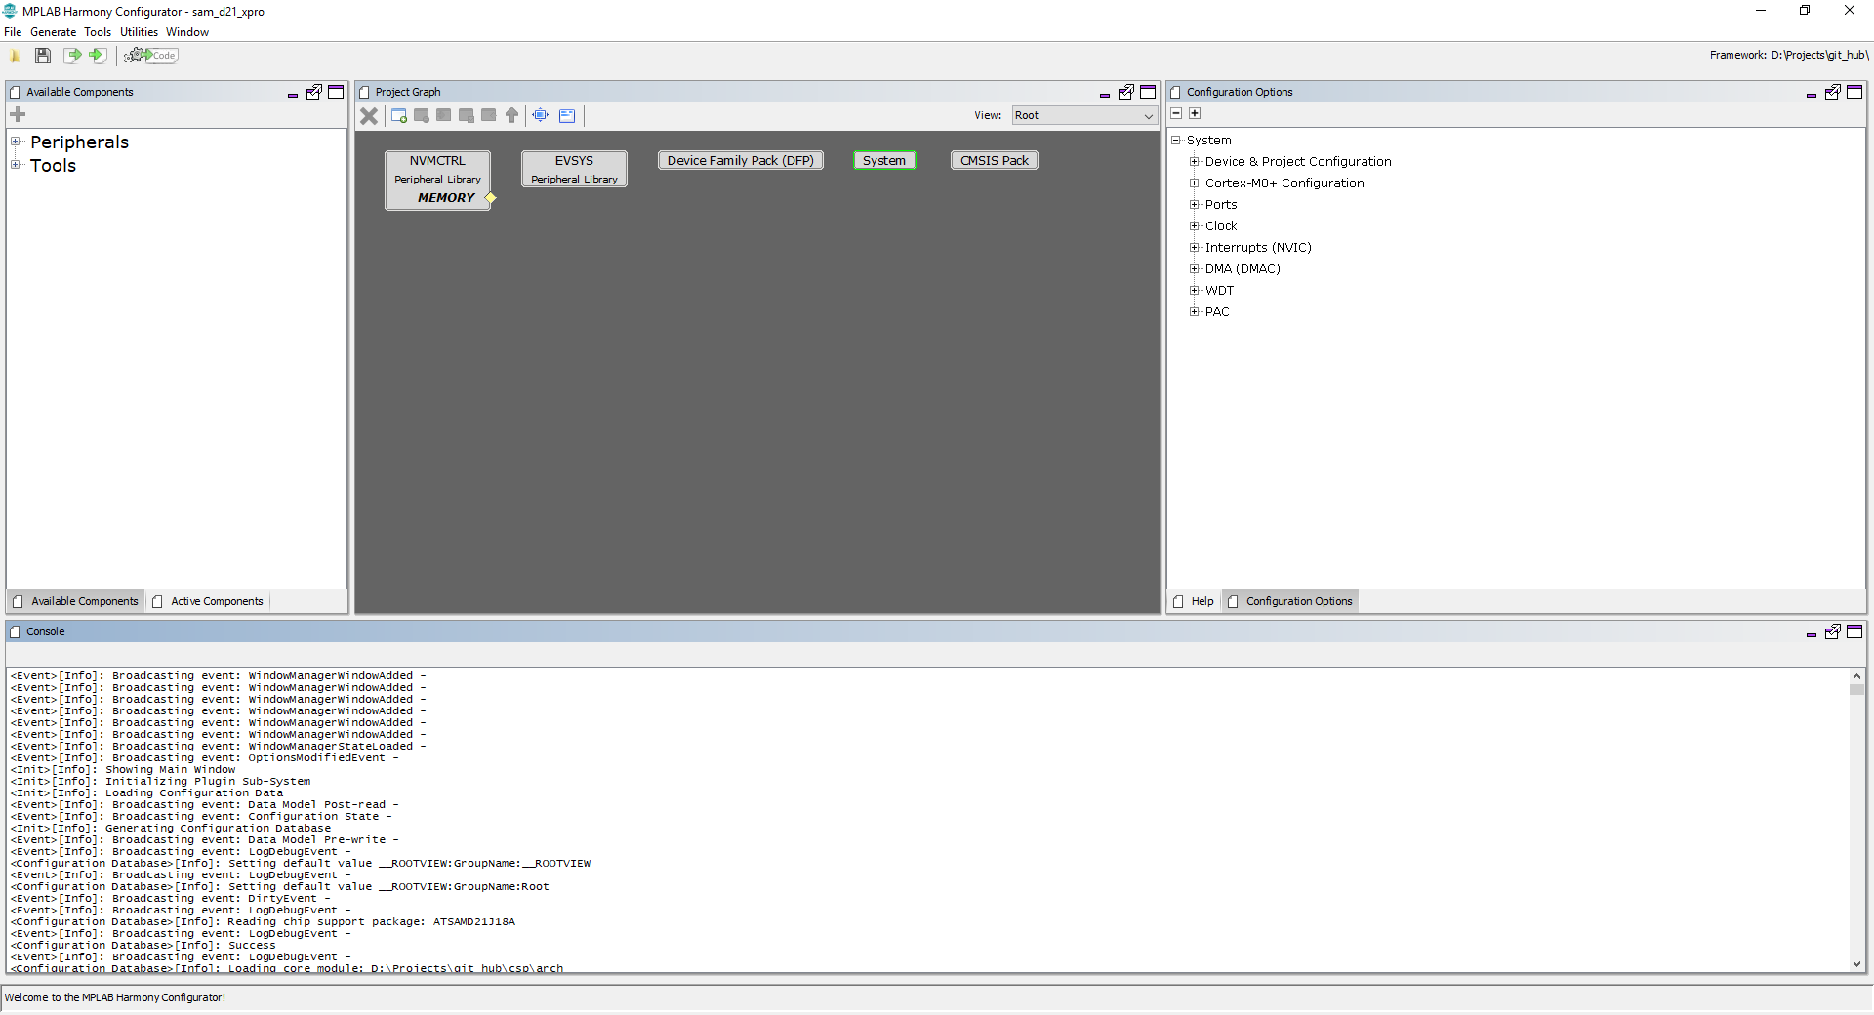
Task: Open the Generate menu
Action: pos(54,31)
